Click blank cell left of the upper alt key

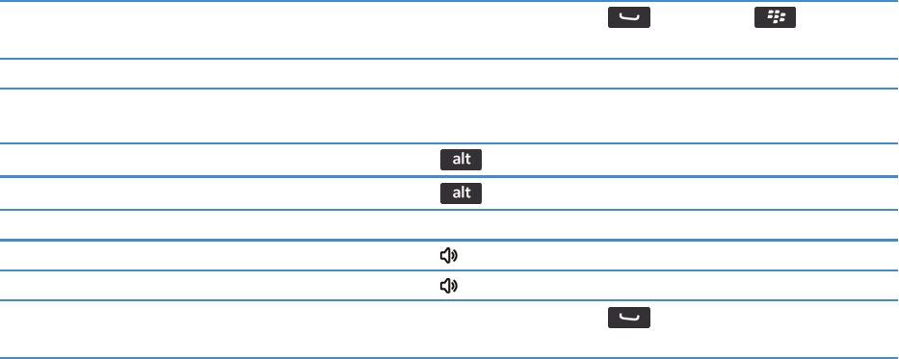[x=218, y=160]
